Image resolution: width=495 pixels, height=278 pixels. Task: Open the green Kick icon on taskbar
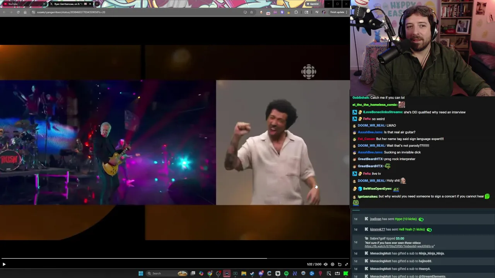coord(346,273)
